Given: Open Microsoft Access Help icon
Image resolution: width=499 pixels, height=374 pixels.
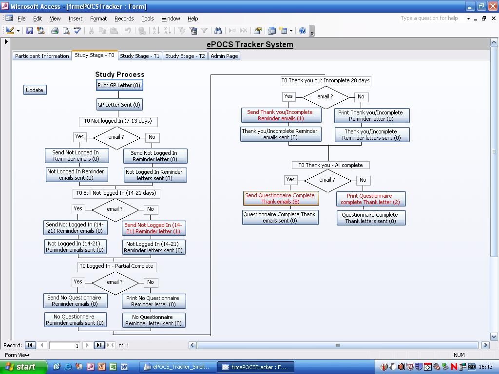Looking at the screenshot, I should pyautogui.click(x=303, y=31).
